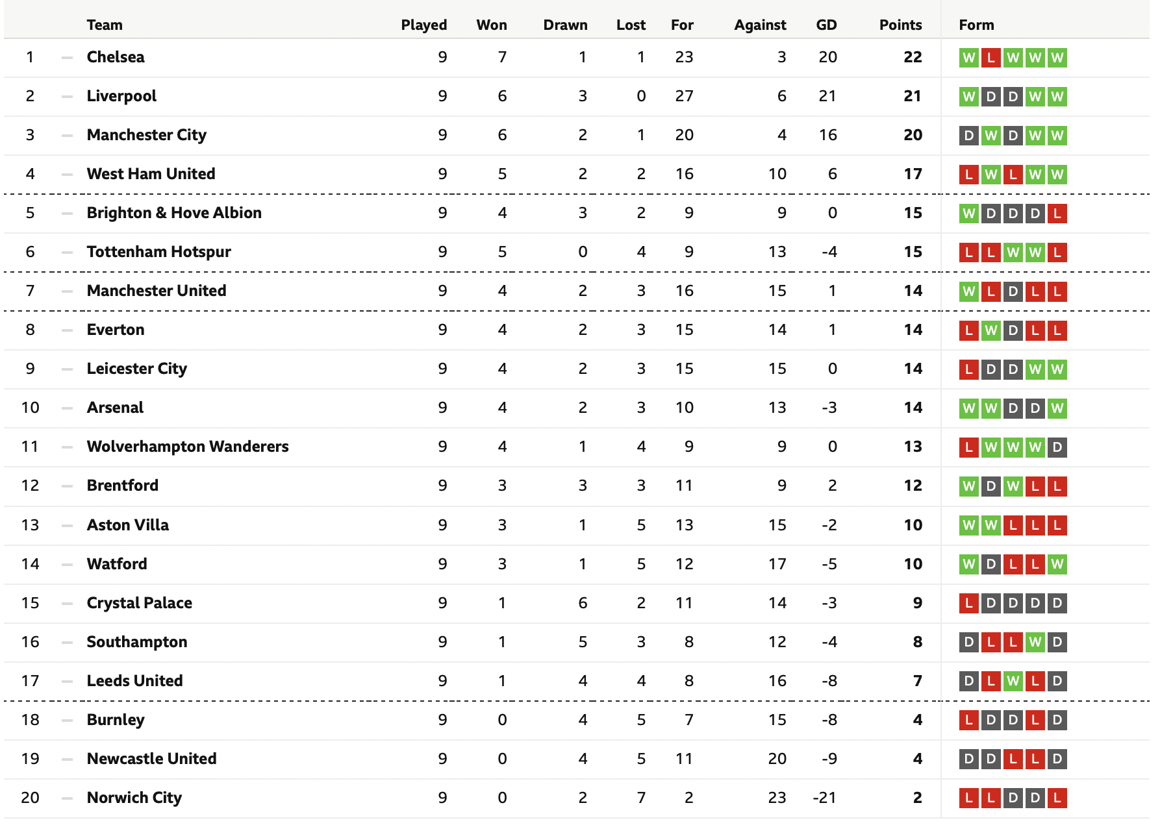
Task: Click Arsenal's position movement dash icon
Action: (67, 408)
